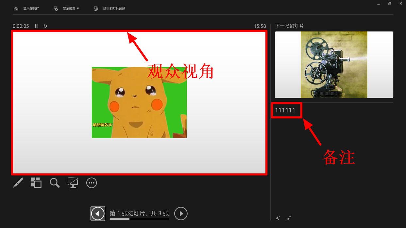Viewport: 406px width, 228px height.
Task: Select the magnifier to zoom into slide
Action: coord(54,183)
